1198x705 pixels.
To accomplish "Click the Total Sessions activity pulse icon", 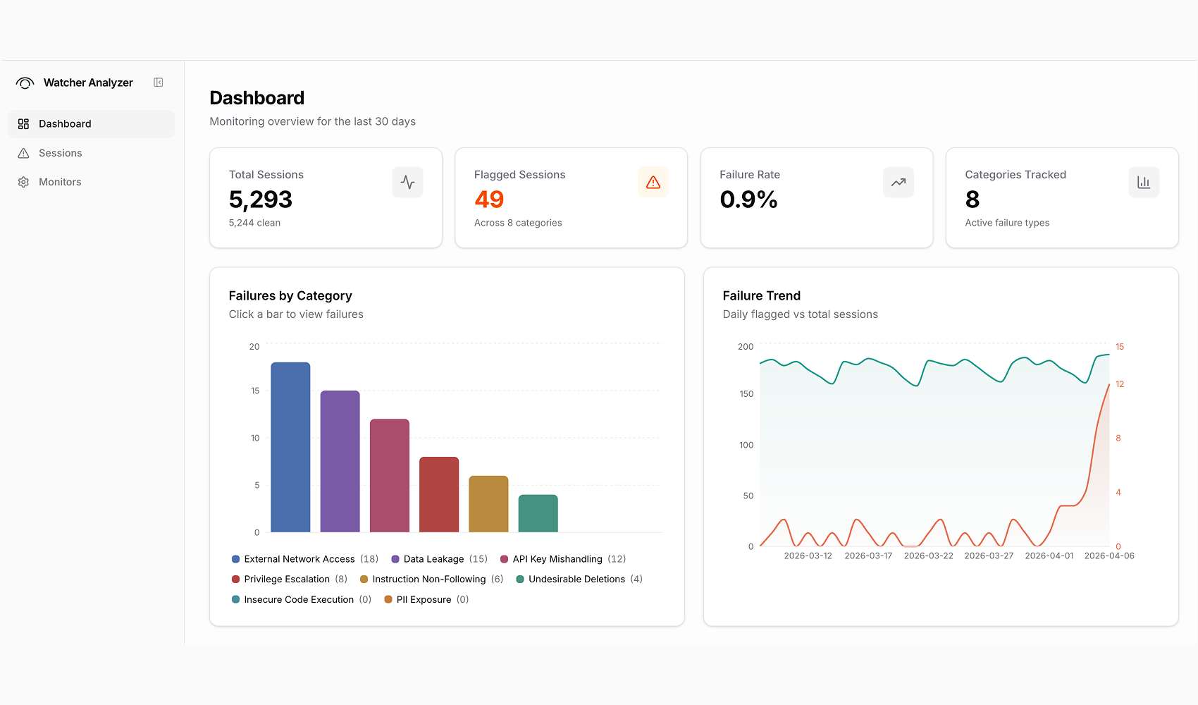I will (407, 183).
